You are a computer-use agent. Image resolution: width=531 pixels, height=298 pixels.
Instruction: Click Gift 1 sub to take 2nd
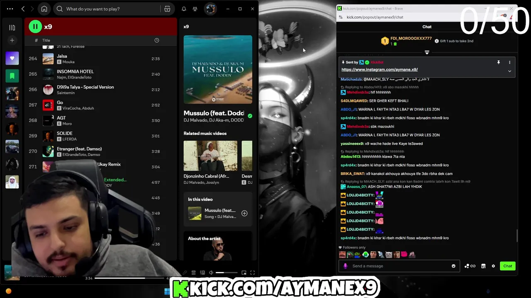click(454, 41)
